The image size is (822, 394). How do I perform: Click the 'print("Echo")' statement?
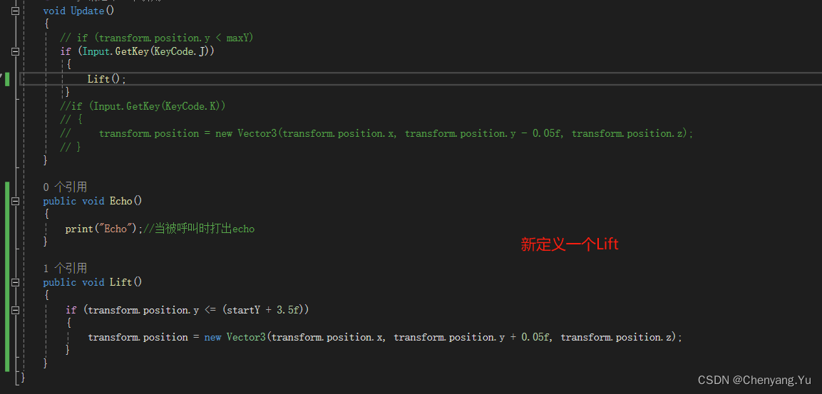(104, 229)
